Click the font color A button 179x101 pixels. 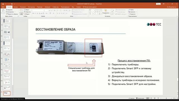tap(53, 13)
